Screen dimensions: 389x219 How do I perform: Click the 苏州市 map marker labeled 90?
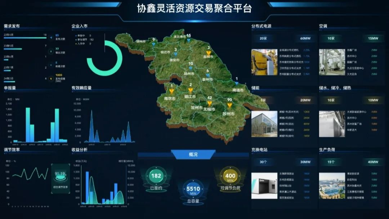229,106
